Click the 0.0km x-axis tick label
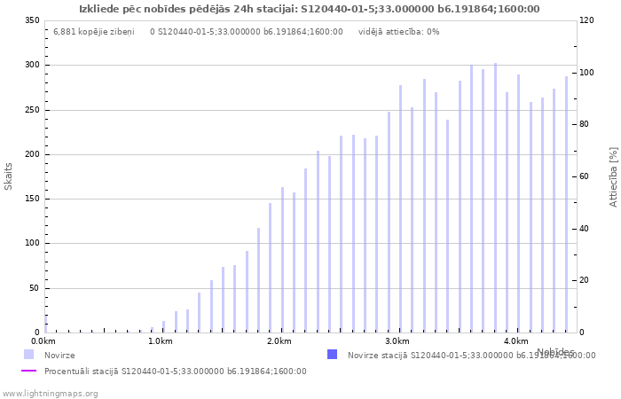 pos(43,341)
